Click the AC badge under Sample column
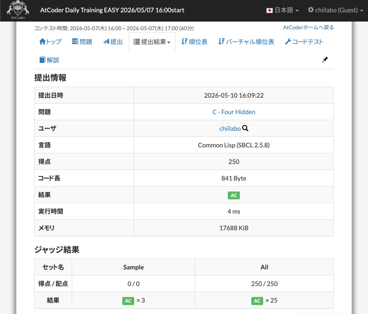This screenshot has height=314, width=368. (128, 301)
